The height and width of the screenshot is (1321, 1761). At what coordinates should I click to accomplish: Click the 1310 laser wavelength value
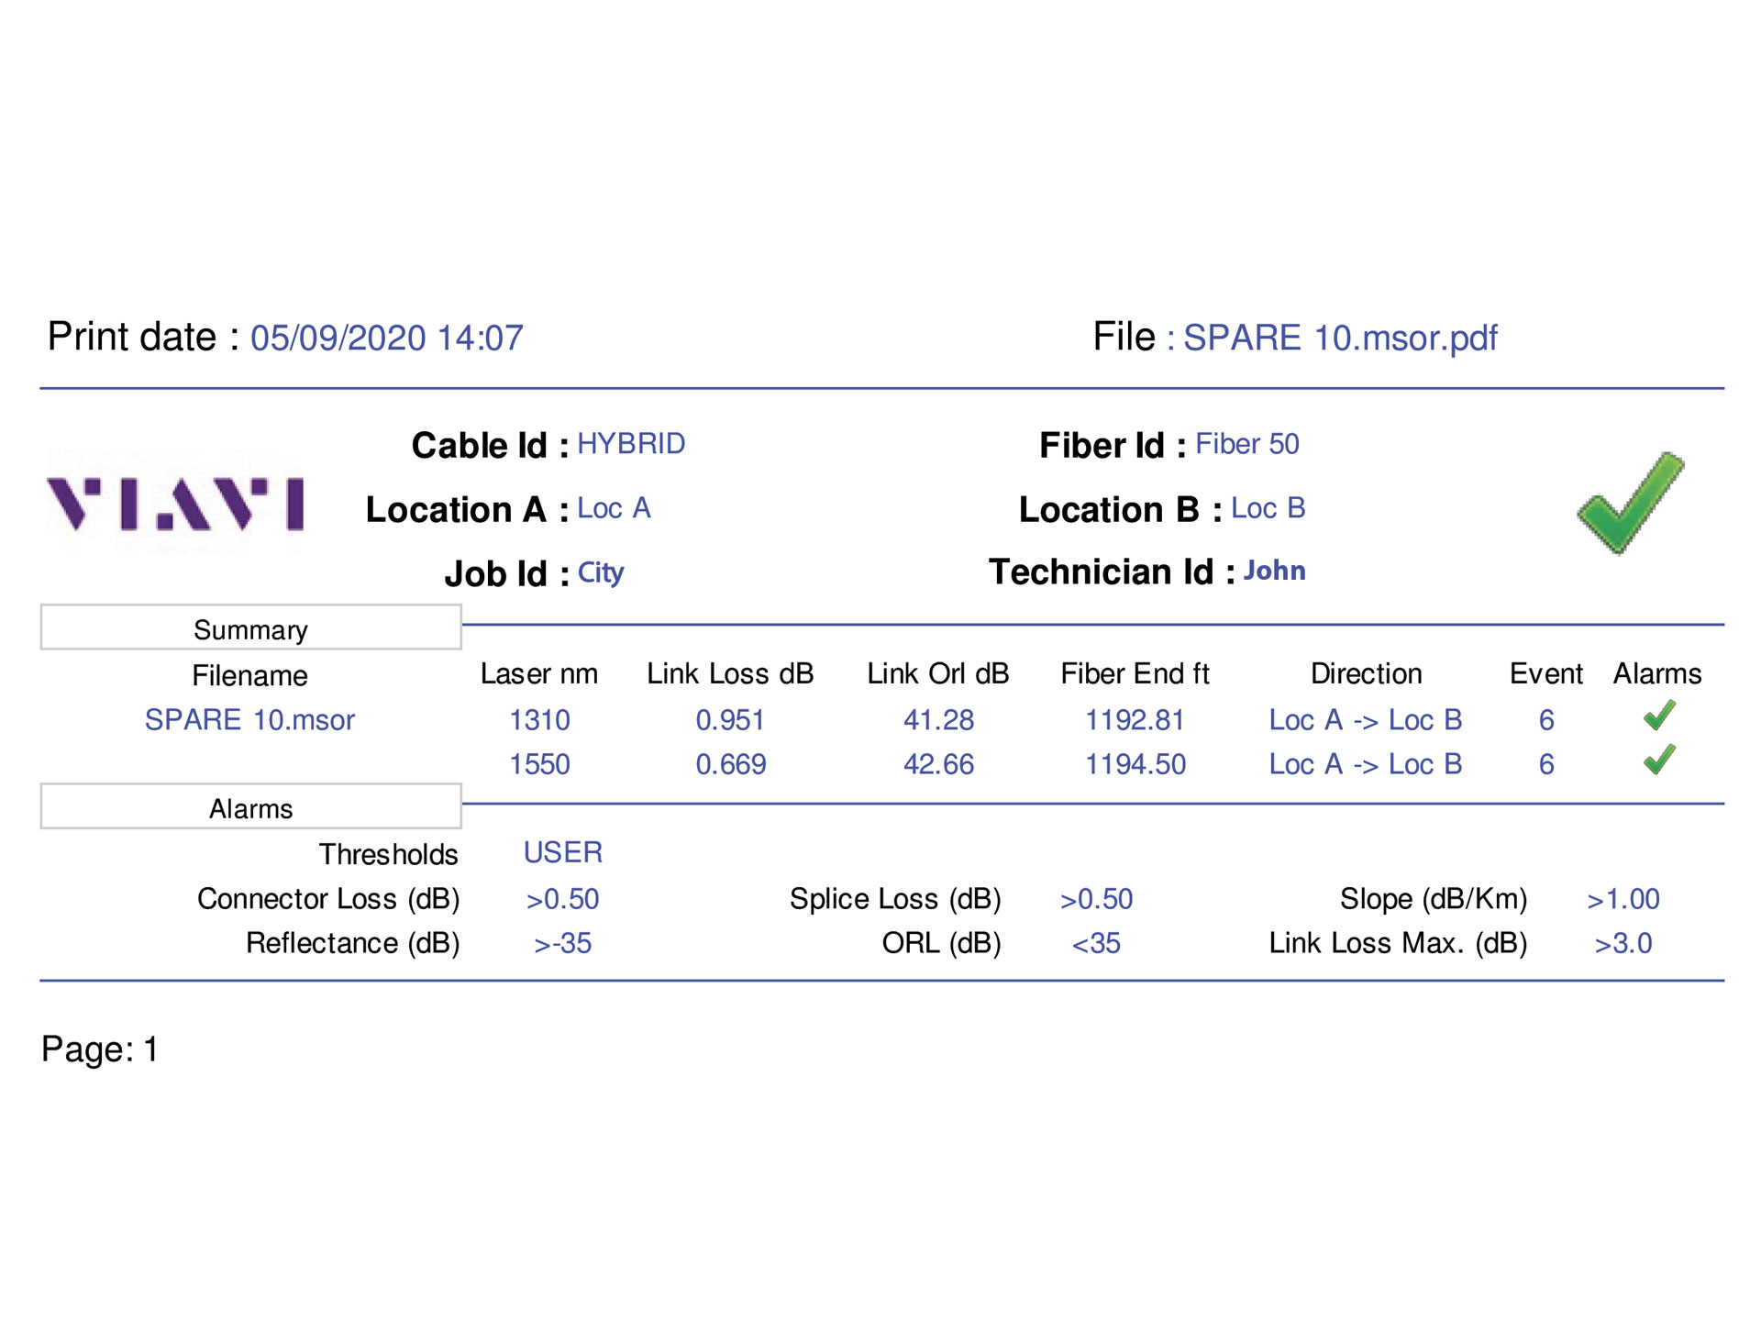point(539,720)
